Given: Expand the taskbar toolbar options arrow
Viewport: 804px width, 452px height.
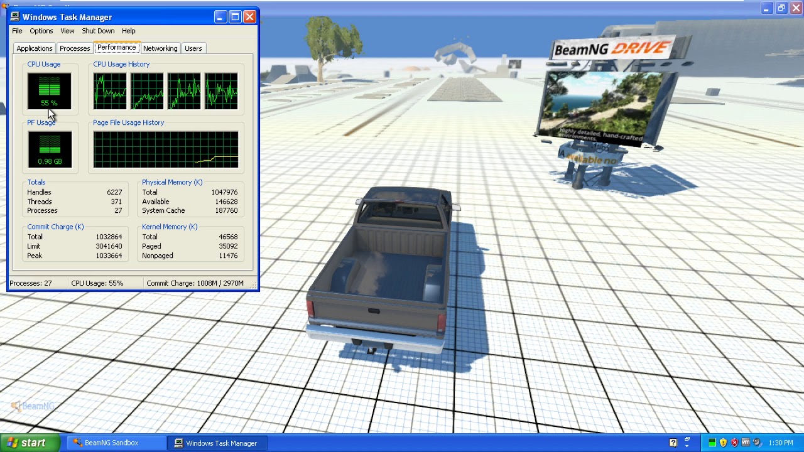Looking at the screenshot, I should (687, 446).
